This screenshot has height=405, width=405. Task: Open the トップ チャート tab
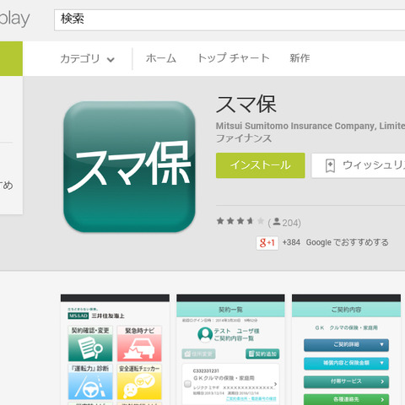coord(234,58)
